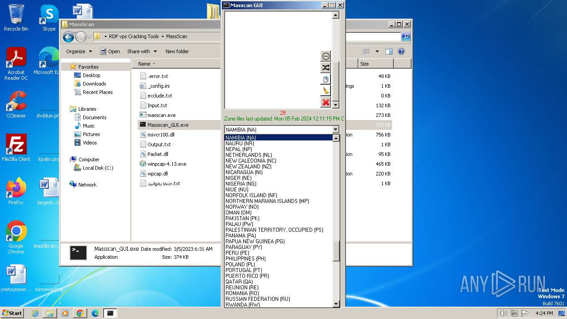The height and width of the screenshot is (319, 567).
Task: Open Network in the navigation pane
Action: 87,185
